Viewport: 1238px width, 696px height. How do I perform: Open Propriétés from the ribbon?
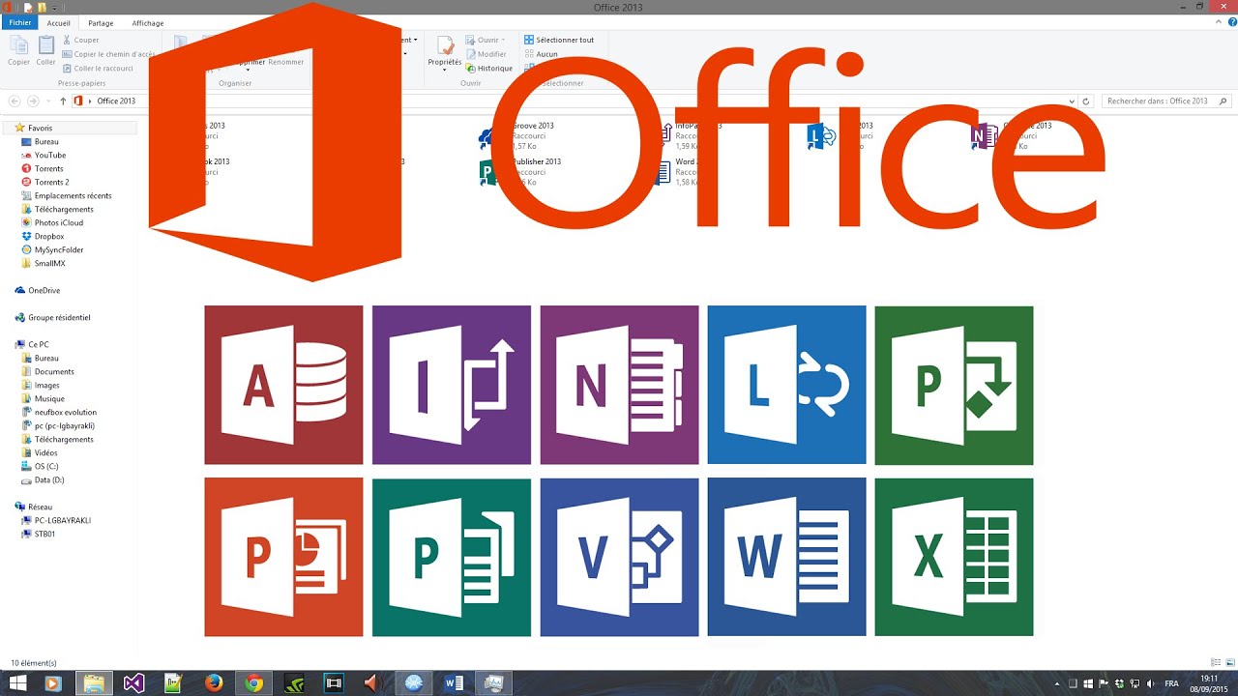pos(445,51)
